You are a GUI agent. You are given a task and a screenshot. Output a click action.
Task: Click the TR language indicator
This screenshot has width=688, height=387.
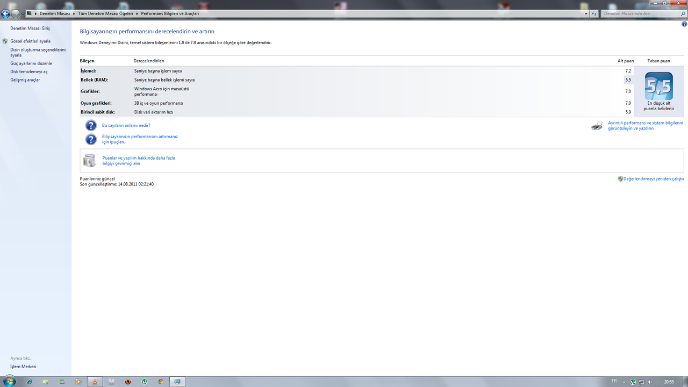point(614,381)
